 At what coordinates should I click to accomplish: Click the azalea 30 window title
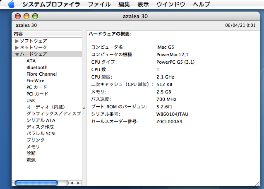click(x=135, y=16)
